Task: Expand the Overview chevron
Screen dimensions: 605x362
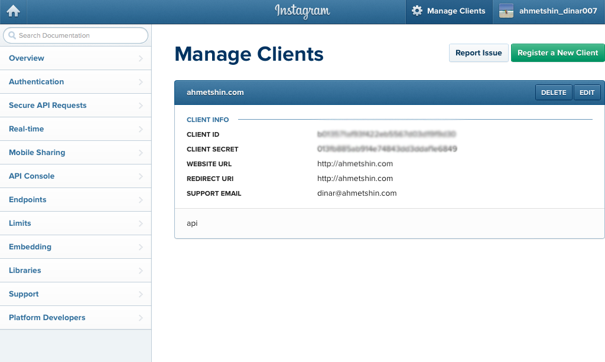Action: click(141, 58)
